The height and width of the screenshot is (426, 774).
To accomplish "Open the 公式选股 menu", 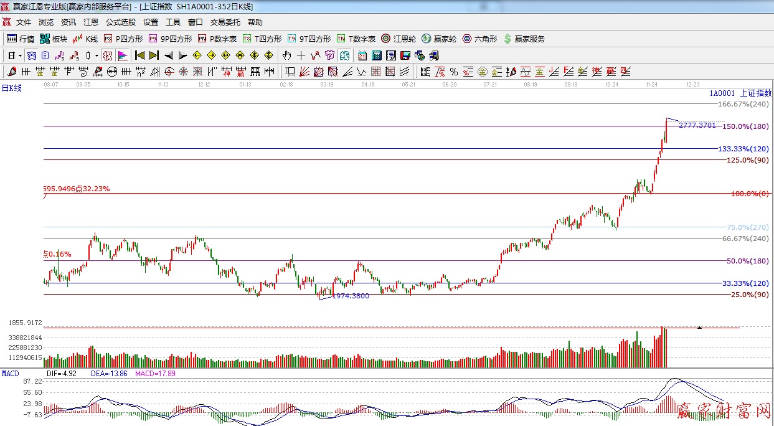I will (x=120, y=22).
